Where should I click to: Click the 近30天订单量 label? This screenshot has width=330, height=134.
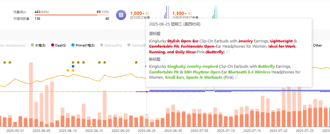140,18
